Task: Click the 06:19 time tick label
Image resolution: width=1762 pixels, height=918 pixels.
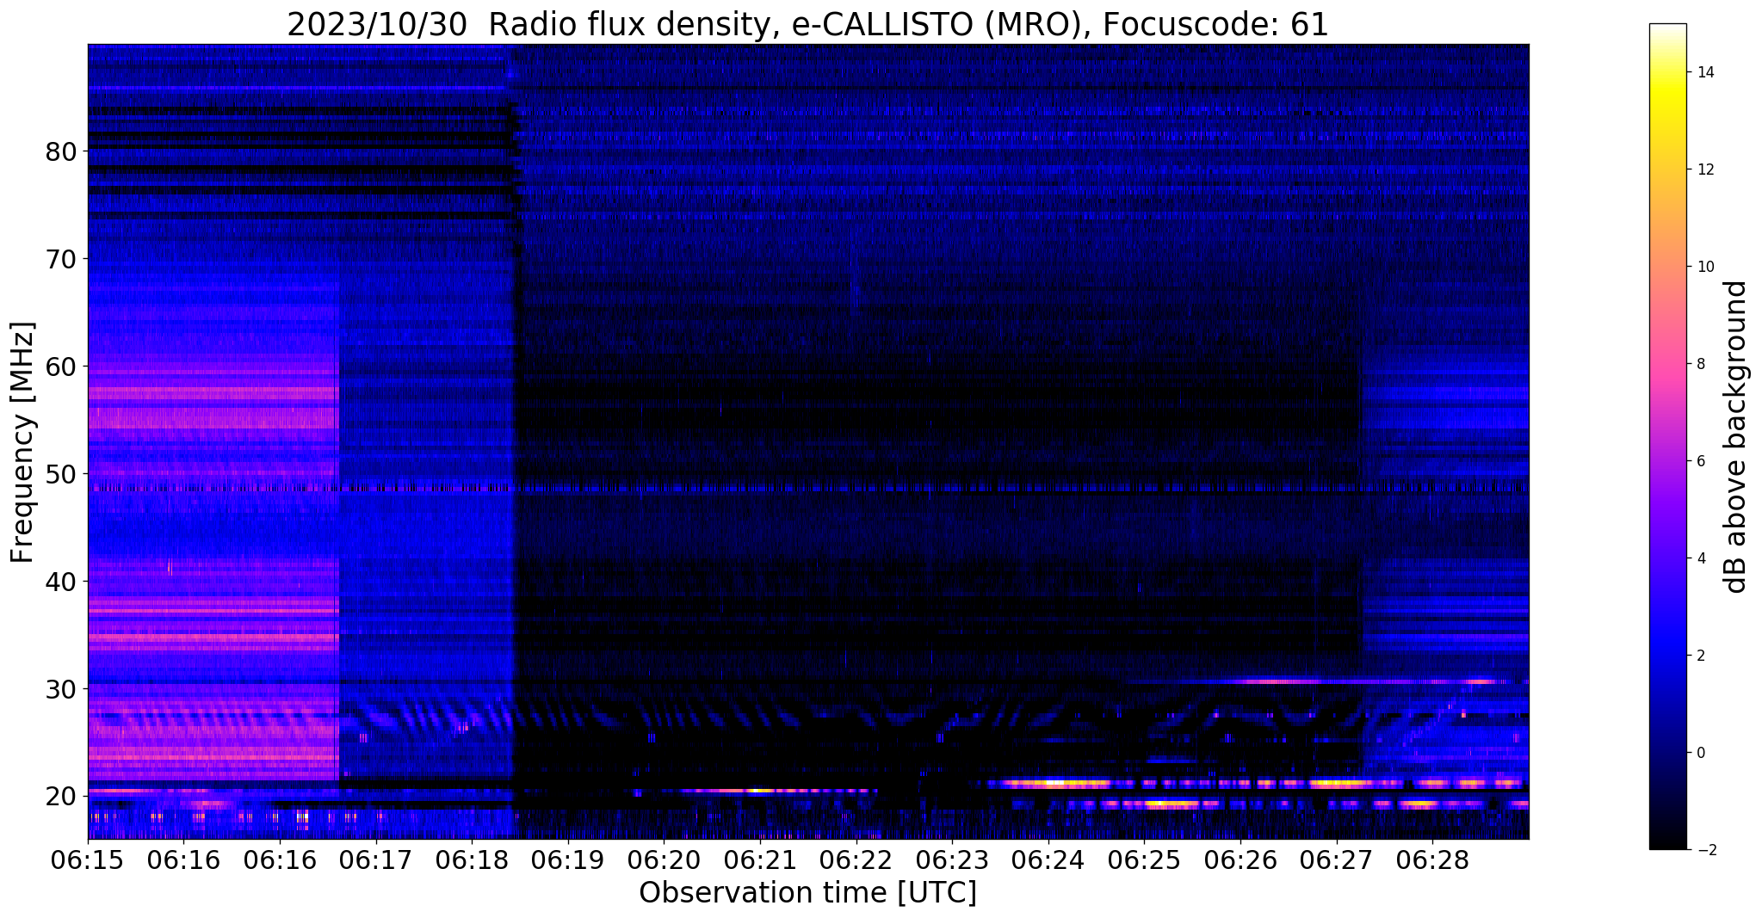Action: (x=567, y=859)
